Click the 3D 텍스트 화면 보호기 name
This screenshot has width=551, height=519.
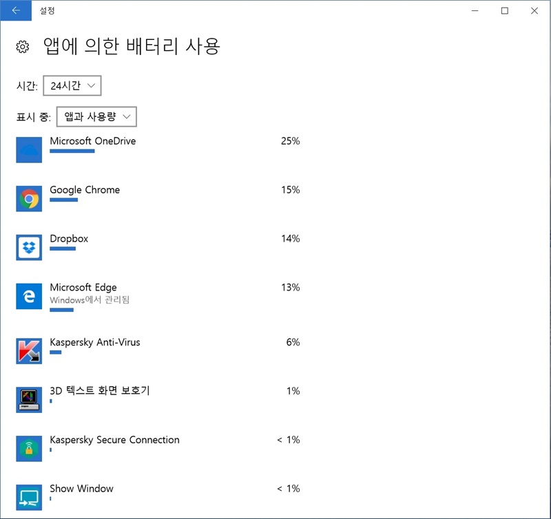(100, 391)
